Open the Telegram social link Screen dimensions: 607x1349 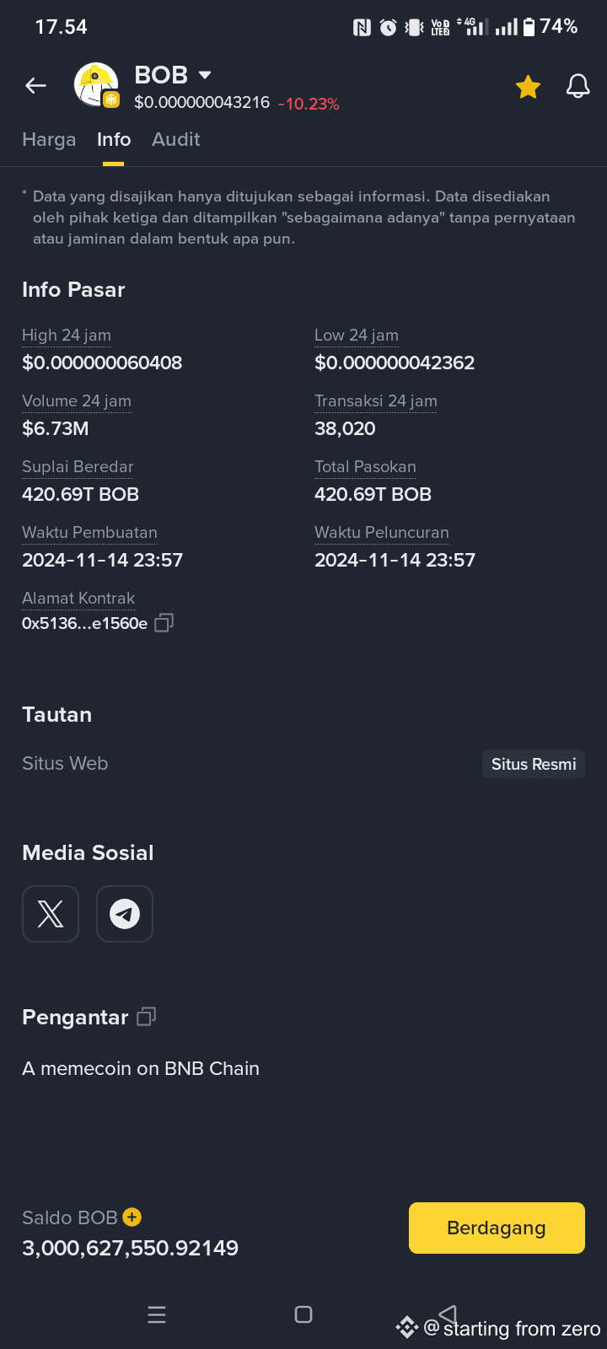coord(125,914)
